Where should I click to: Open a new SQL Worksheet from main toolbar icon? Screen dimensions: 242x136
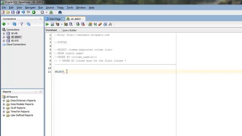pos(51,12)
